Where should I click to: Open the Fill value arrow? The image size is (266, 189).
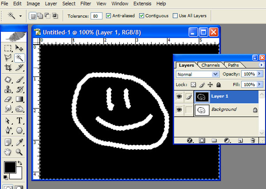pyautogui.click(x=259, y=84)
